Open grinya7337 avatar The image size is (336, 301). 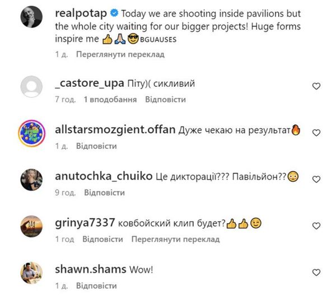point(32,227)
